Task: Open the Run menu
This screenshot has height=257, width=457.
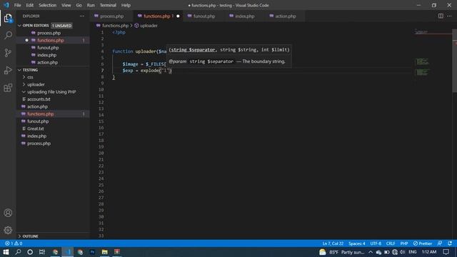Action: (91, 5)
